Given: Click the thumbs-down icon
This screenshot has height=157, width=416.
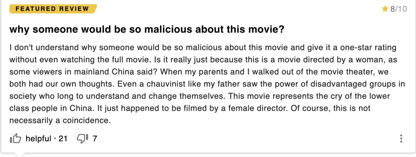Looking at the screenshot, I should coord(83,139).
